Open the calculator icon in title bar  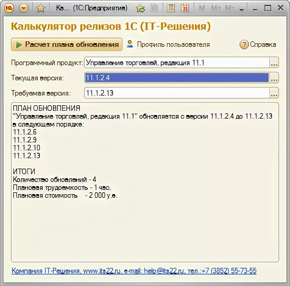[171, 8]
